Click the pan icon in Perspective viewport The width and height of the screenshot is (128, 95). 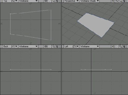pyautogui.click(x=113, y=1)
